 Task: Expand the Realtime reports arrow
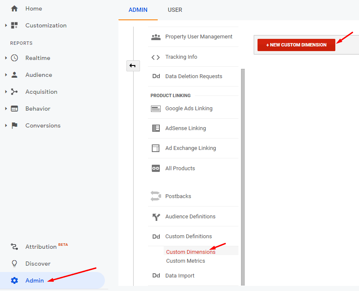[x=6, y=58]
